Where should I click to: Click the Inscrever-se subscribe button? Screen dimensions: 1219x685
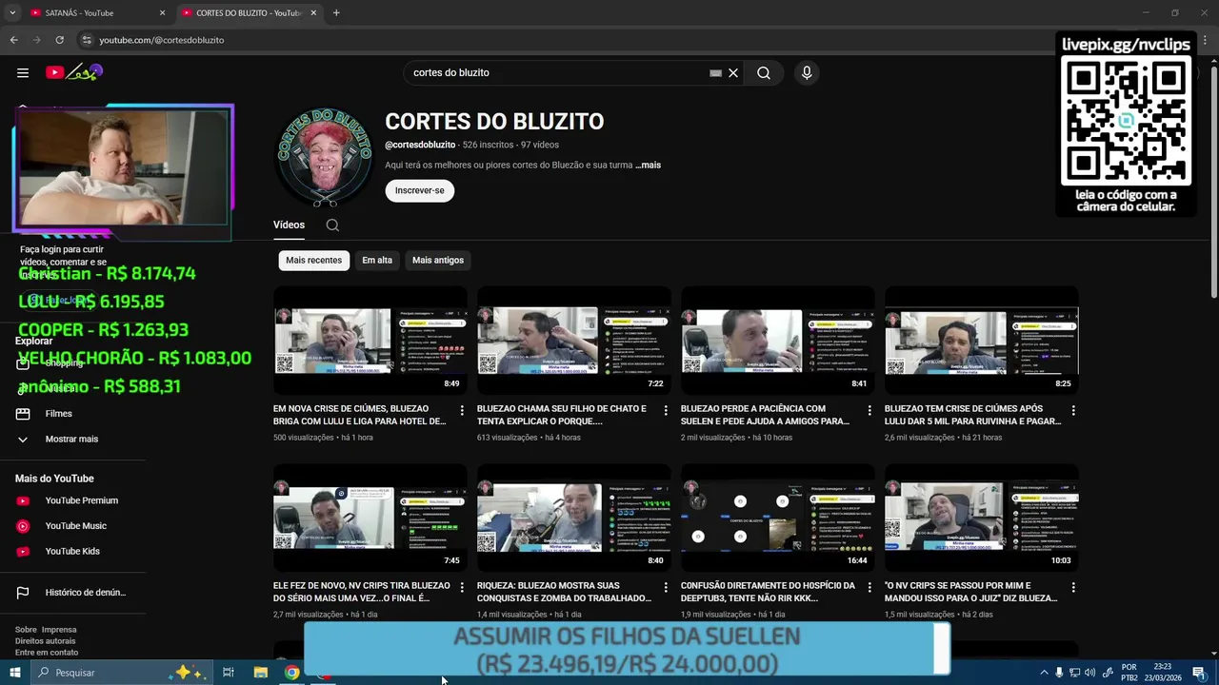coord(420,190)
